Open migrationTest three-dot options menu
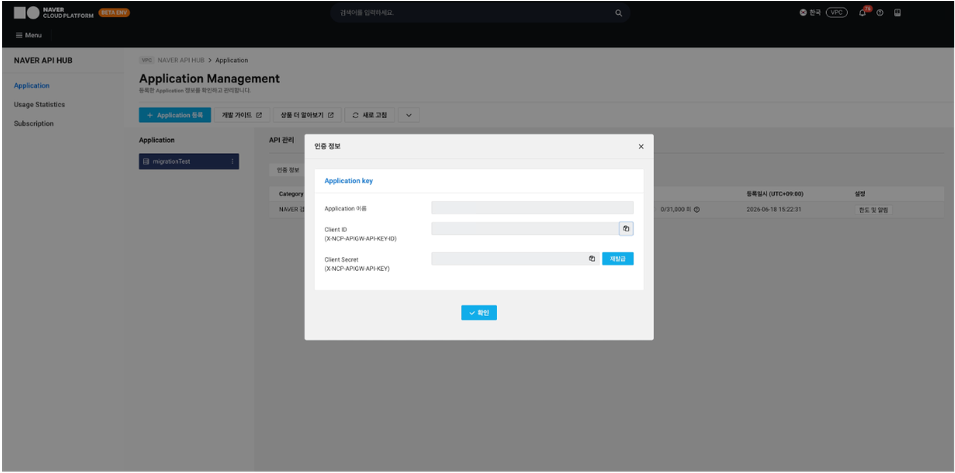The image size is (955, 473). click(233, 162)
